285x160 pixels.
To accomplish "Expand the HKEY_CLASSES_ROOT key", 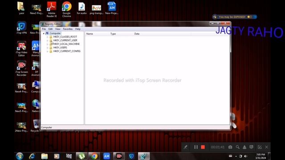I will click(x=48, y=37).
